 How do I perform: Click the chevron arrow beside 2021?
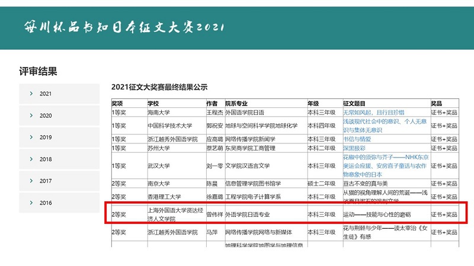click(x=30, y=94)
